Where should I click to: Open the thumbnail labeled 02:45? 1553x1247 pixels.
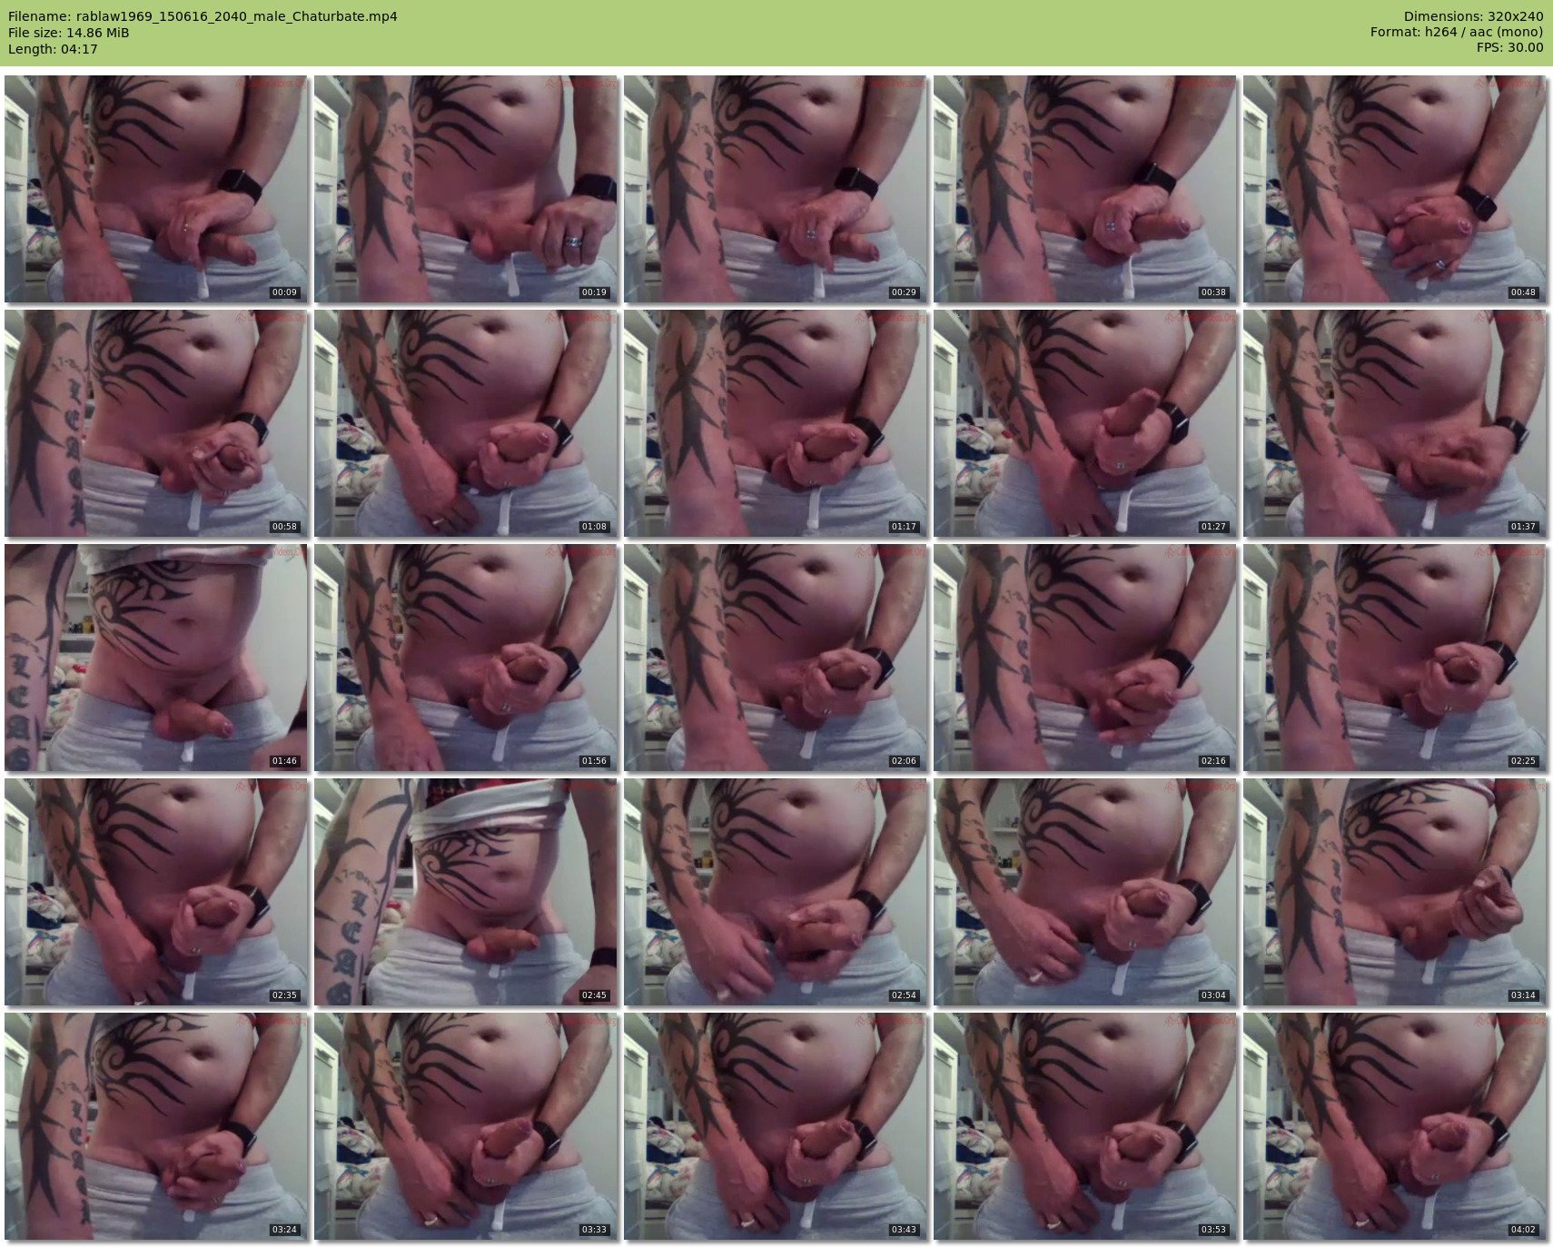[x=466, y=892]
